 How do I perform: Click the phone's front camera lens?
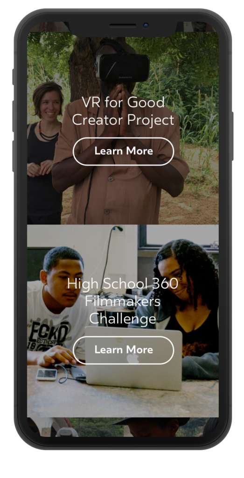click(146, 25)
